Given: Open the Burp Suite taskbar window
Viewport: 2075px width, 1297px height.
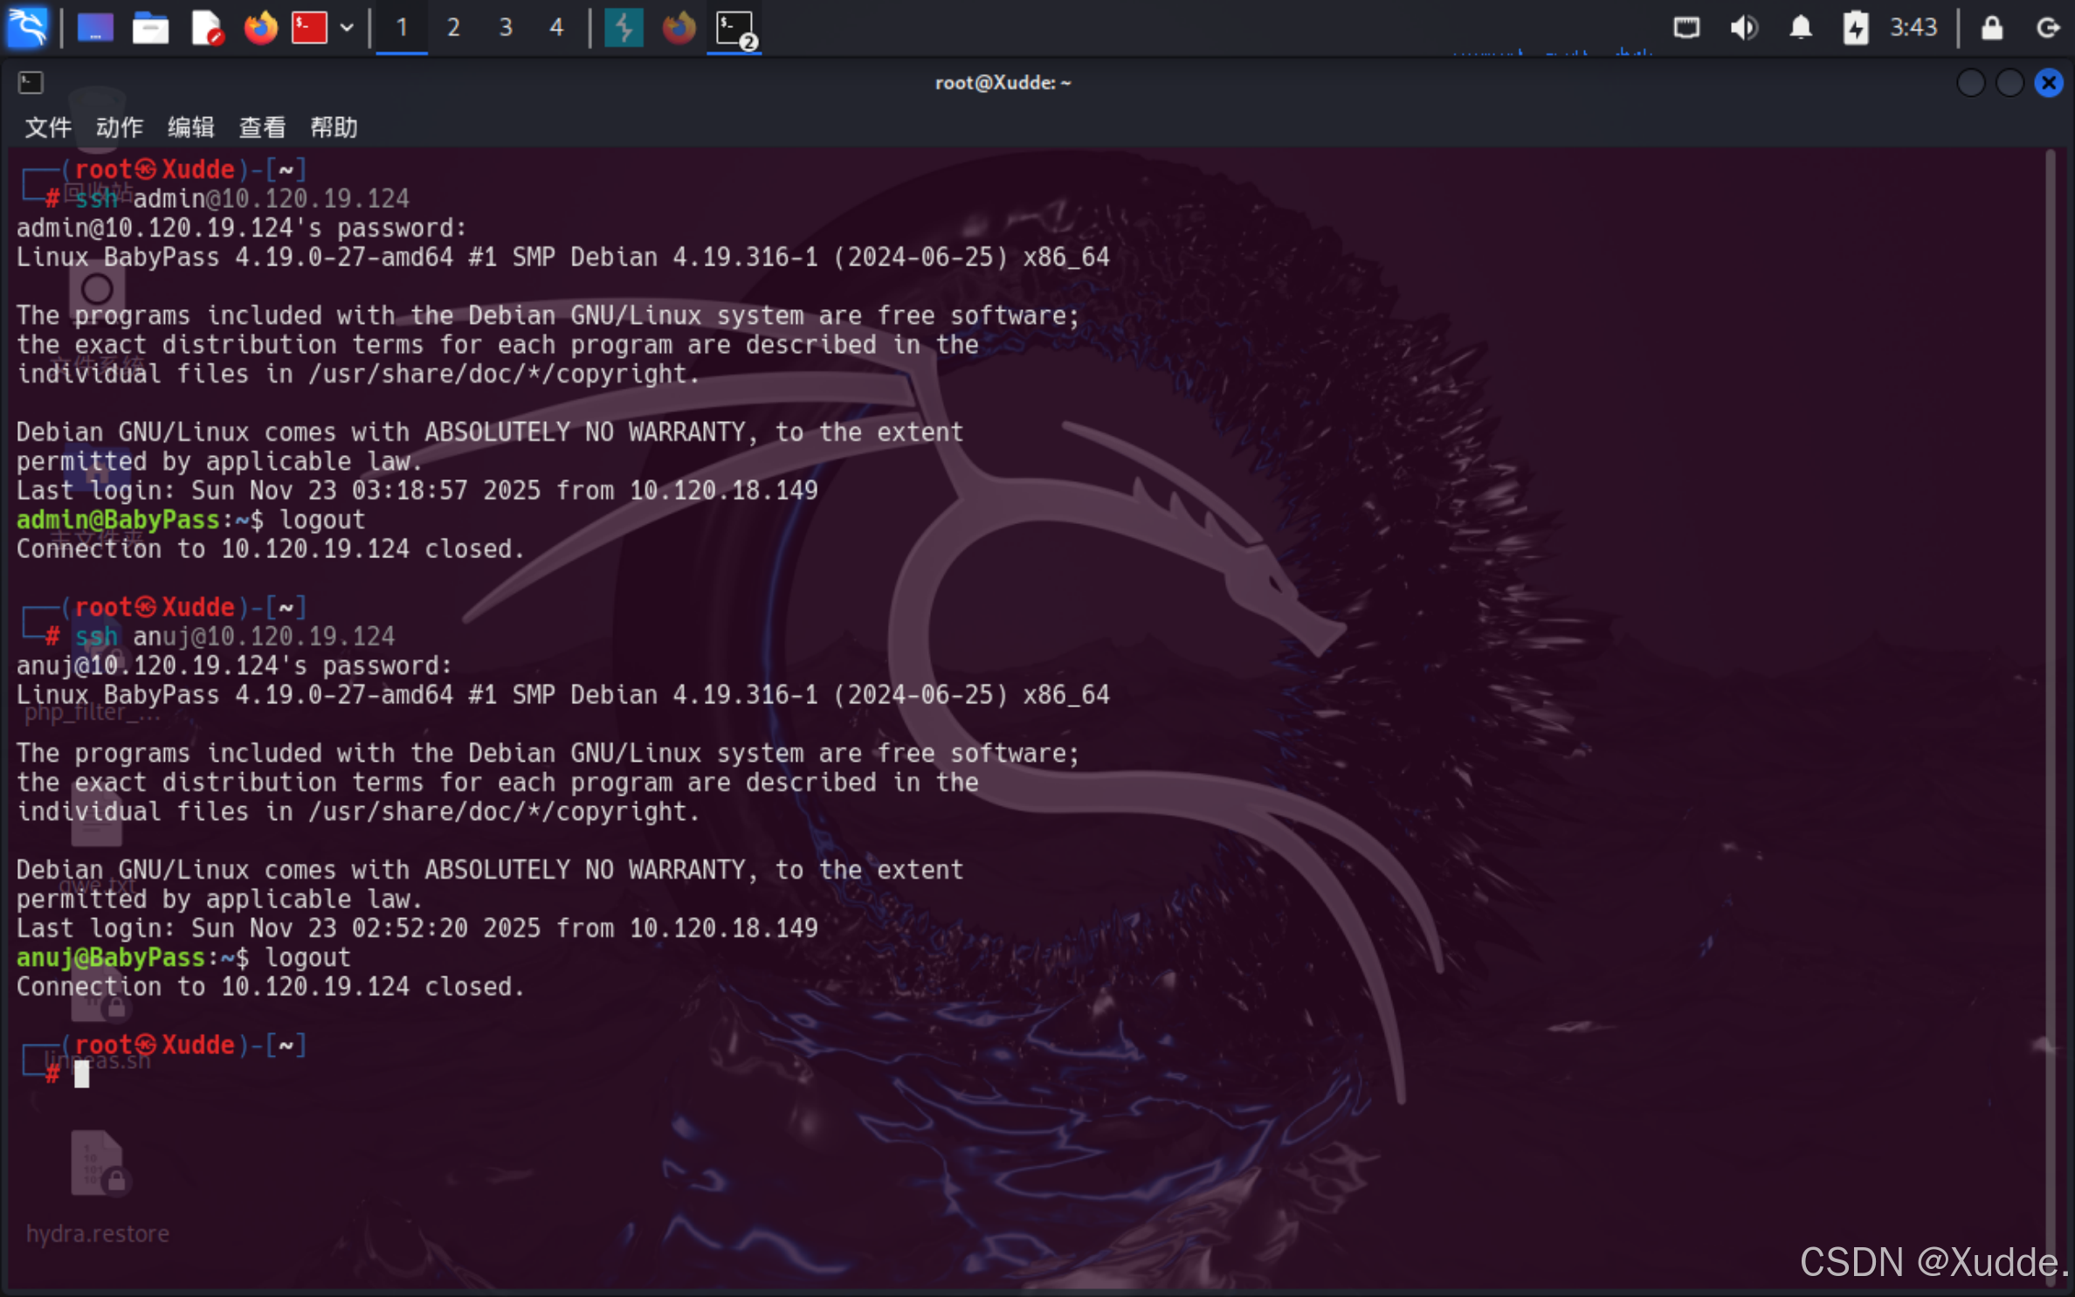Looking at the screenshot, I should (x=624, y=28).
